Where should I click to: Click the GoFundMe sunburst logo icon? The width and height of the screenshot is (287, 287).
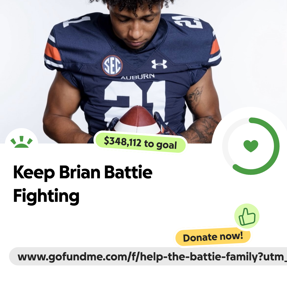click(x=22, y=142)
